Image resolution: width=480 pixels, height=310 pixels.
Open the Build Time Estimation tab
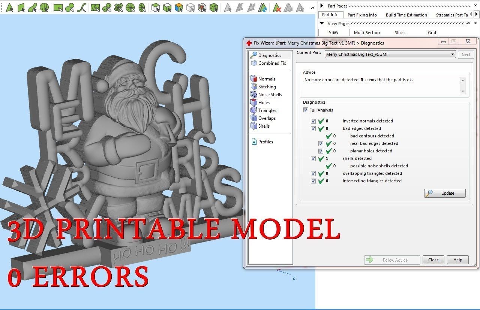(406, 15)
